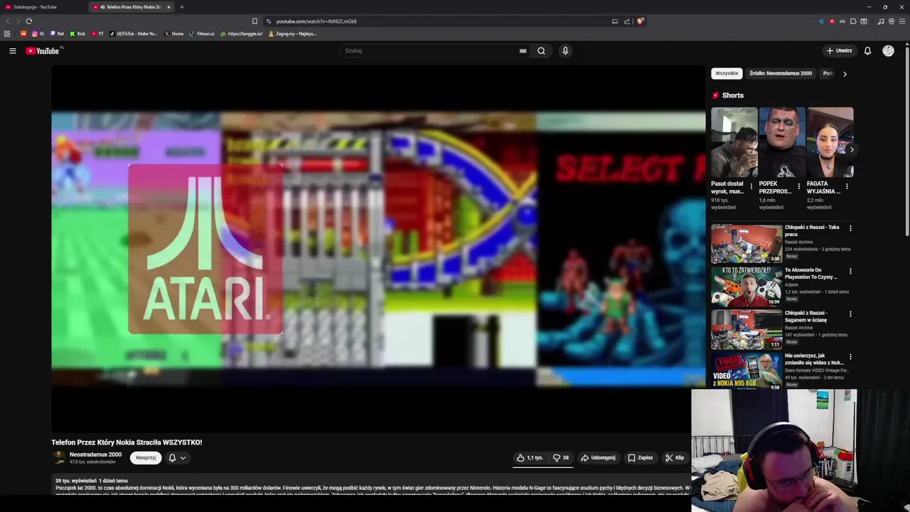Image resolution: width=910 pixels, height=512 pixels.
Task: Open the YT bookmark
Action: pos(97,33)
